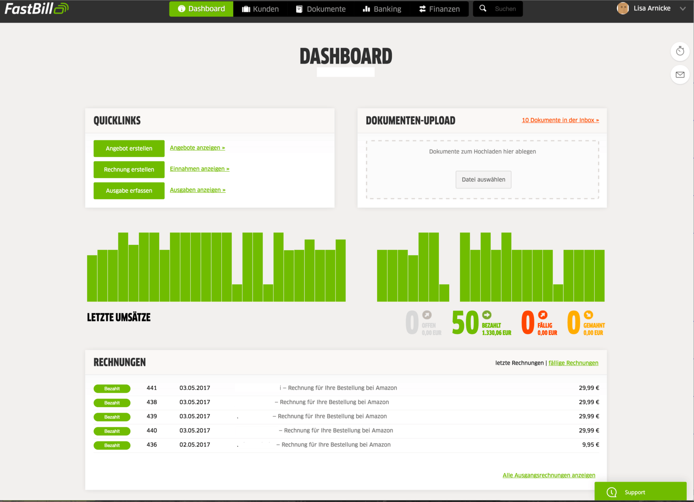The image size is (694, 502).
Task: Click the grey arrow icon above Offen
Action: [x=427, y=315]
